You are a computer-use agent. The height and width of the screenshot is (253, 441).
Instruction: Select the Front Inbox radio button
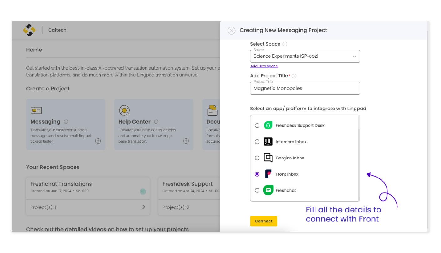257,174
